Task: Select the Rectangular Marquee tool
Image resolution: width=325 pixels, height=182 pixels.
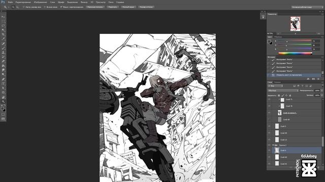Action: (x=3, y=21)
